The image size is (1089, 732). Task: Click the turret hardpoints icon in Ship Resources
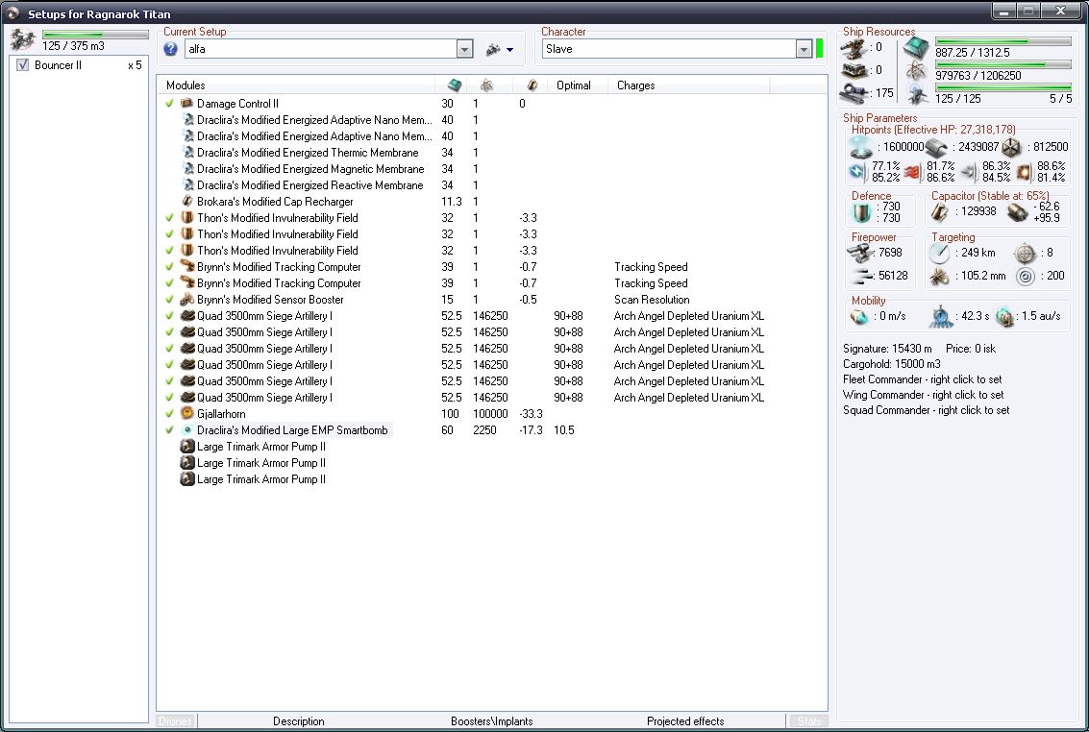tap(854, 47)
